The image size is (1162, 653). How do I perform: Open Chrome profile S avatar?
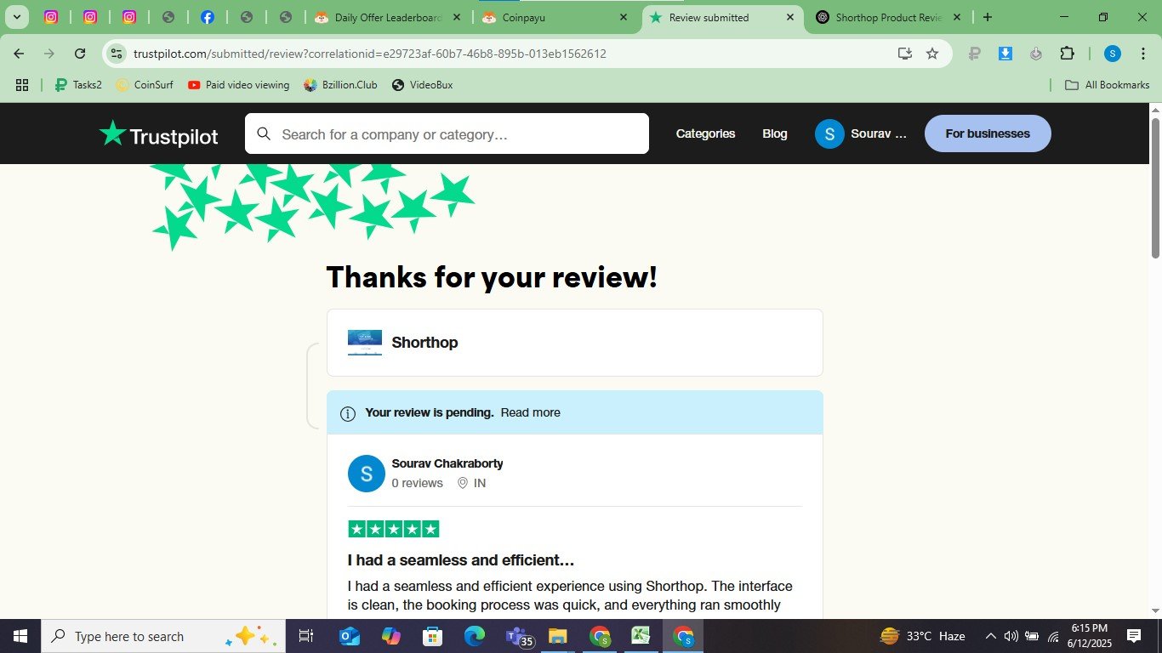[x=1113, y=54]
